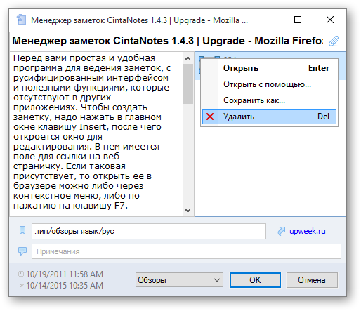Select Сохранить как... in context menu
The width and height of the screenshot is (361, 311).
click(x=269, y=100)
